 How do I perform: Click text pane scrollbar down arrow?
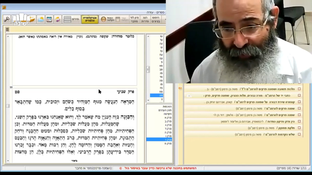[x=8, y=161]
